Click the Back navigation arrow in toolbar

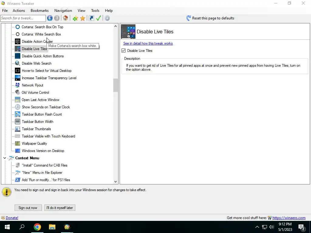(x=50, y=18)
